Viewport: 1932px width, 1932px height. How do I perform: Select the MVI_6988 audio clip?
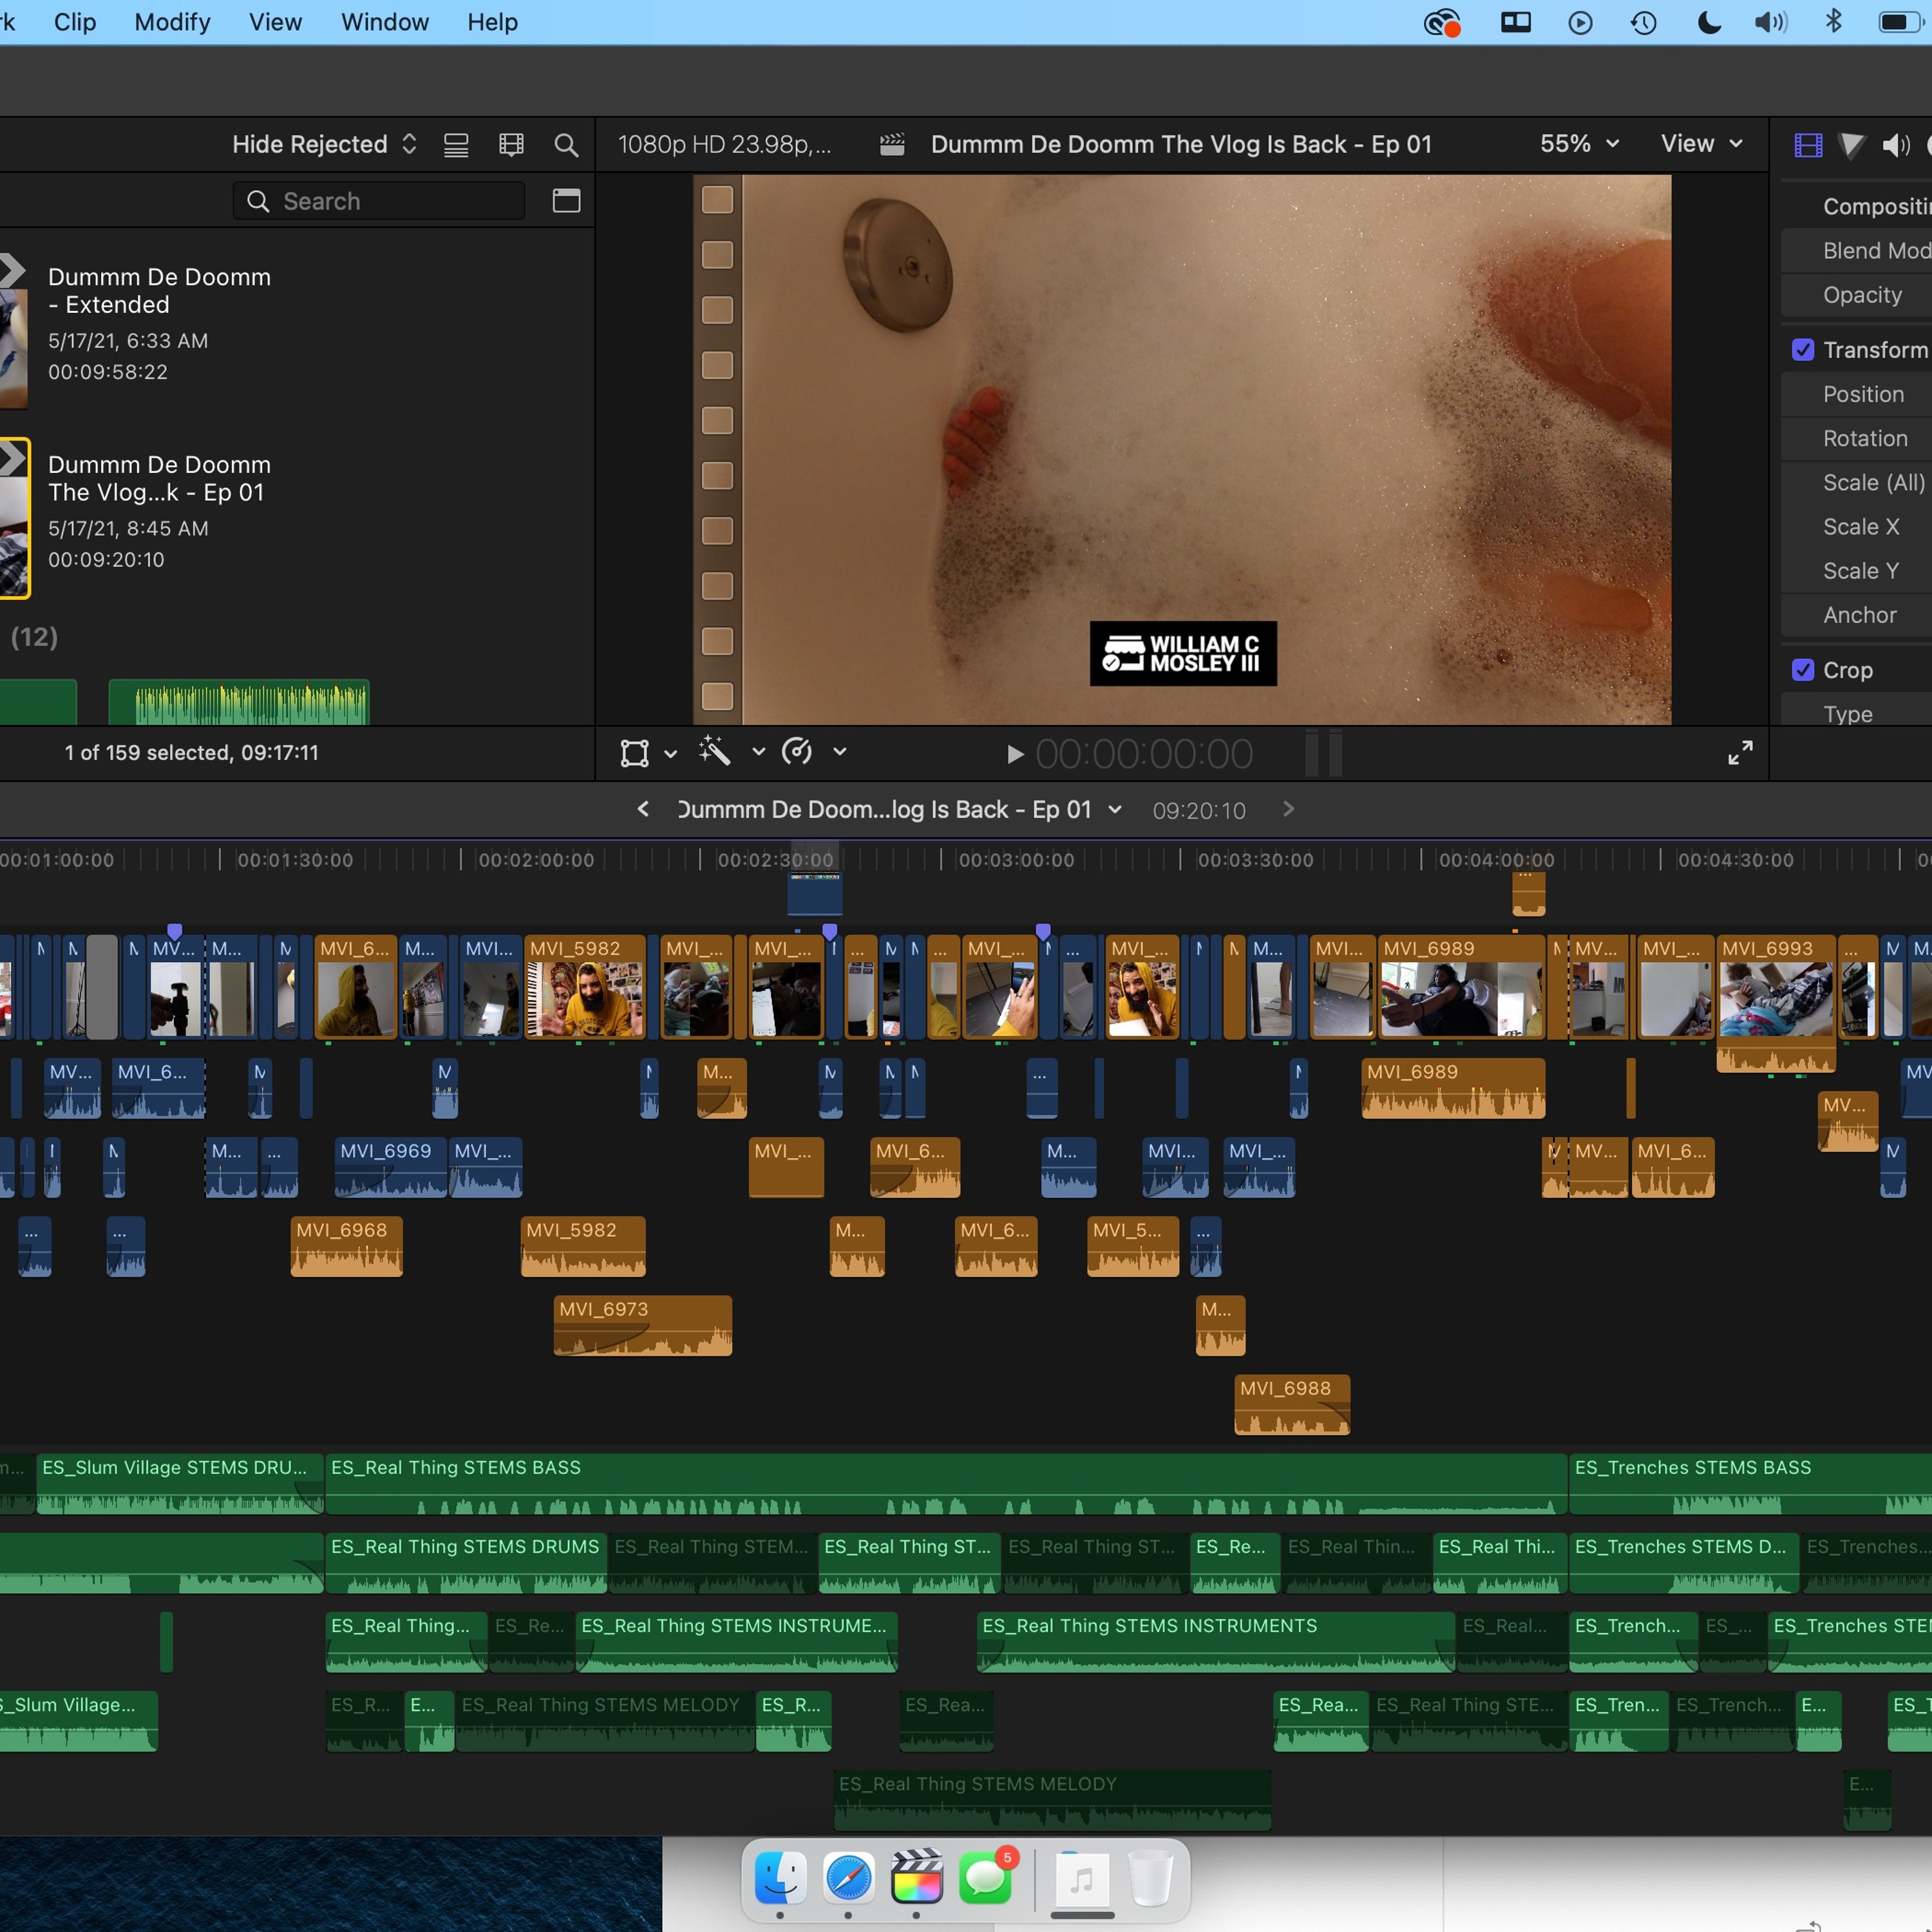1292,1404
